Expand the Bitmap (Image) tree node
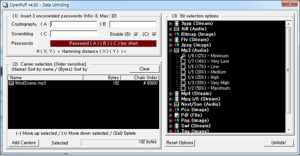 point(170,35)
